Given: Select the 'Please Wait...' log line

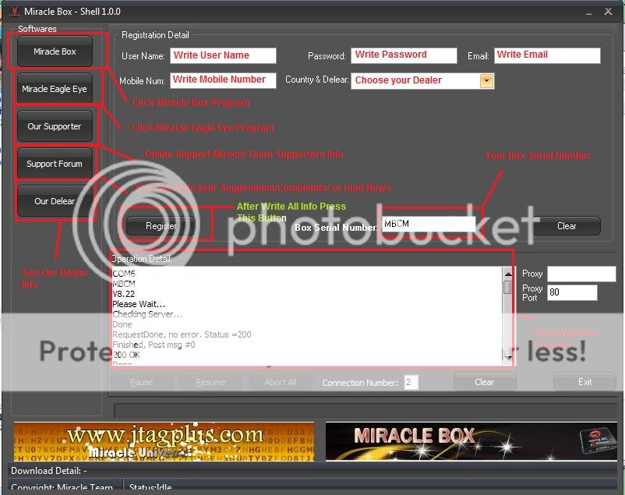Looking at the screenshot, I should coord(139,304).
